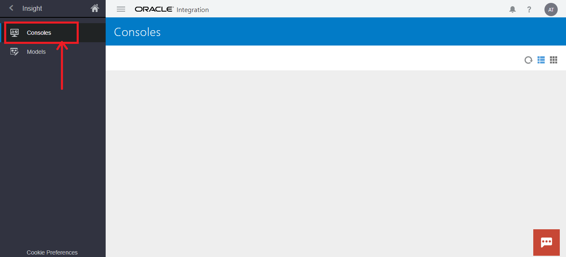Select the Models menu label
Screen dimensions: 566x257
click(36, 52)
